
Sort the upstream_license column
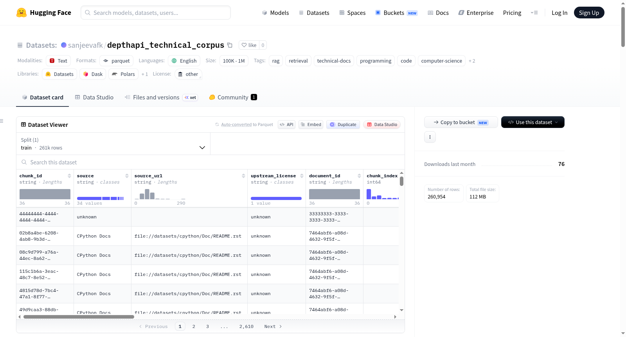(302, 176)
